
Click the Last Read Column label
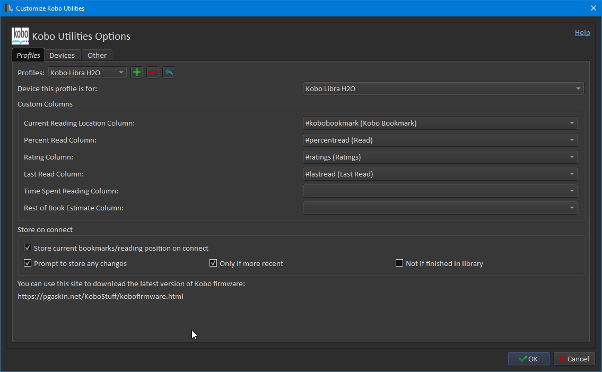pyautogui.click(x=54, y=174)
